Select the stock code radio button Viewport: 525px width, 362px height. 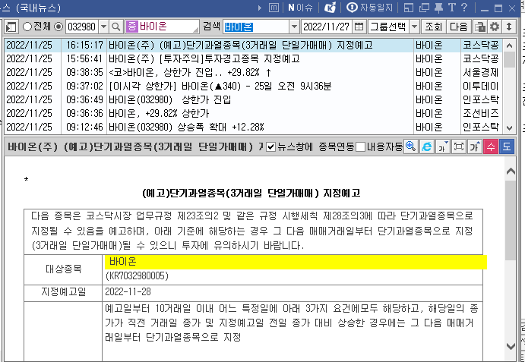pos(59,27)
